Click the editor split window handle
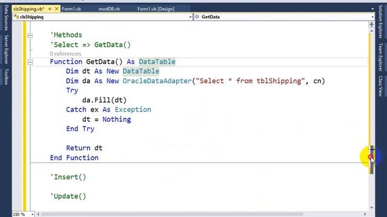The height and width of the screenshot is (217, 387). tap(371, 24)
